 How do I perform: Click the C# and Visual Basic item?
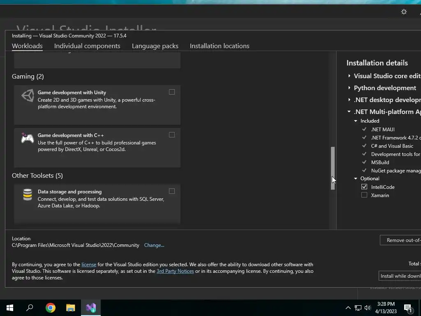click(392, 146)
